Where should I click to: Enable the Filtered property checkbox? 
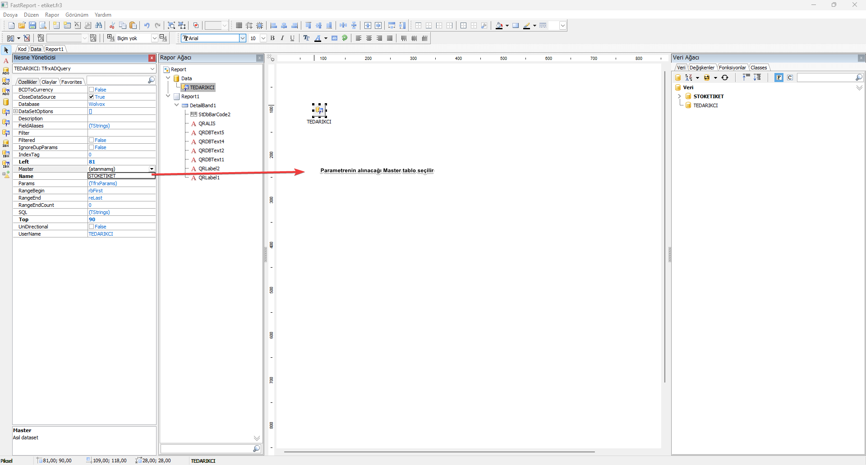pyautogui.click(x=92, y=140)
